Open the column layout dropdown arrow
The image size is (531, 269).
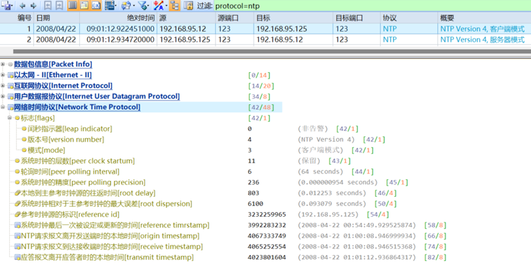click(x=118, y=6)
